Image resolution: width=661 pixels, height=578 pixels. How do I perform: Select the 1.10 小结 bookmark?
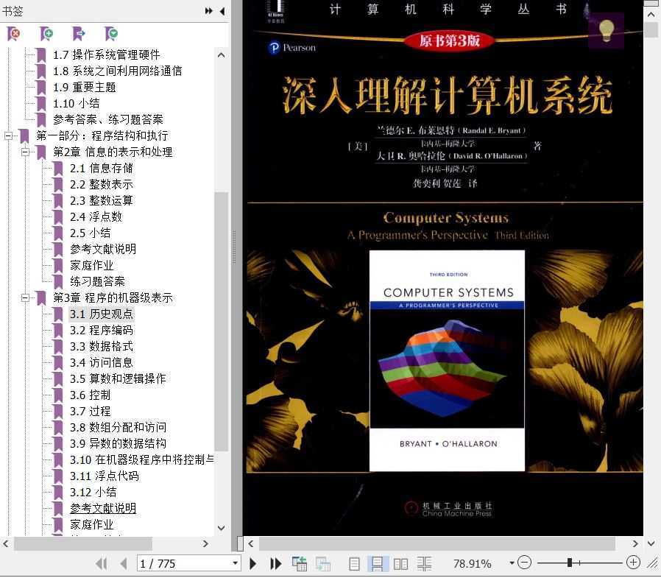(77, 103)
